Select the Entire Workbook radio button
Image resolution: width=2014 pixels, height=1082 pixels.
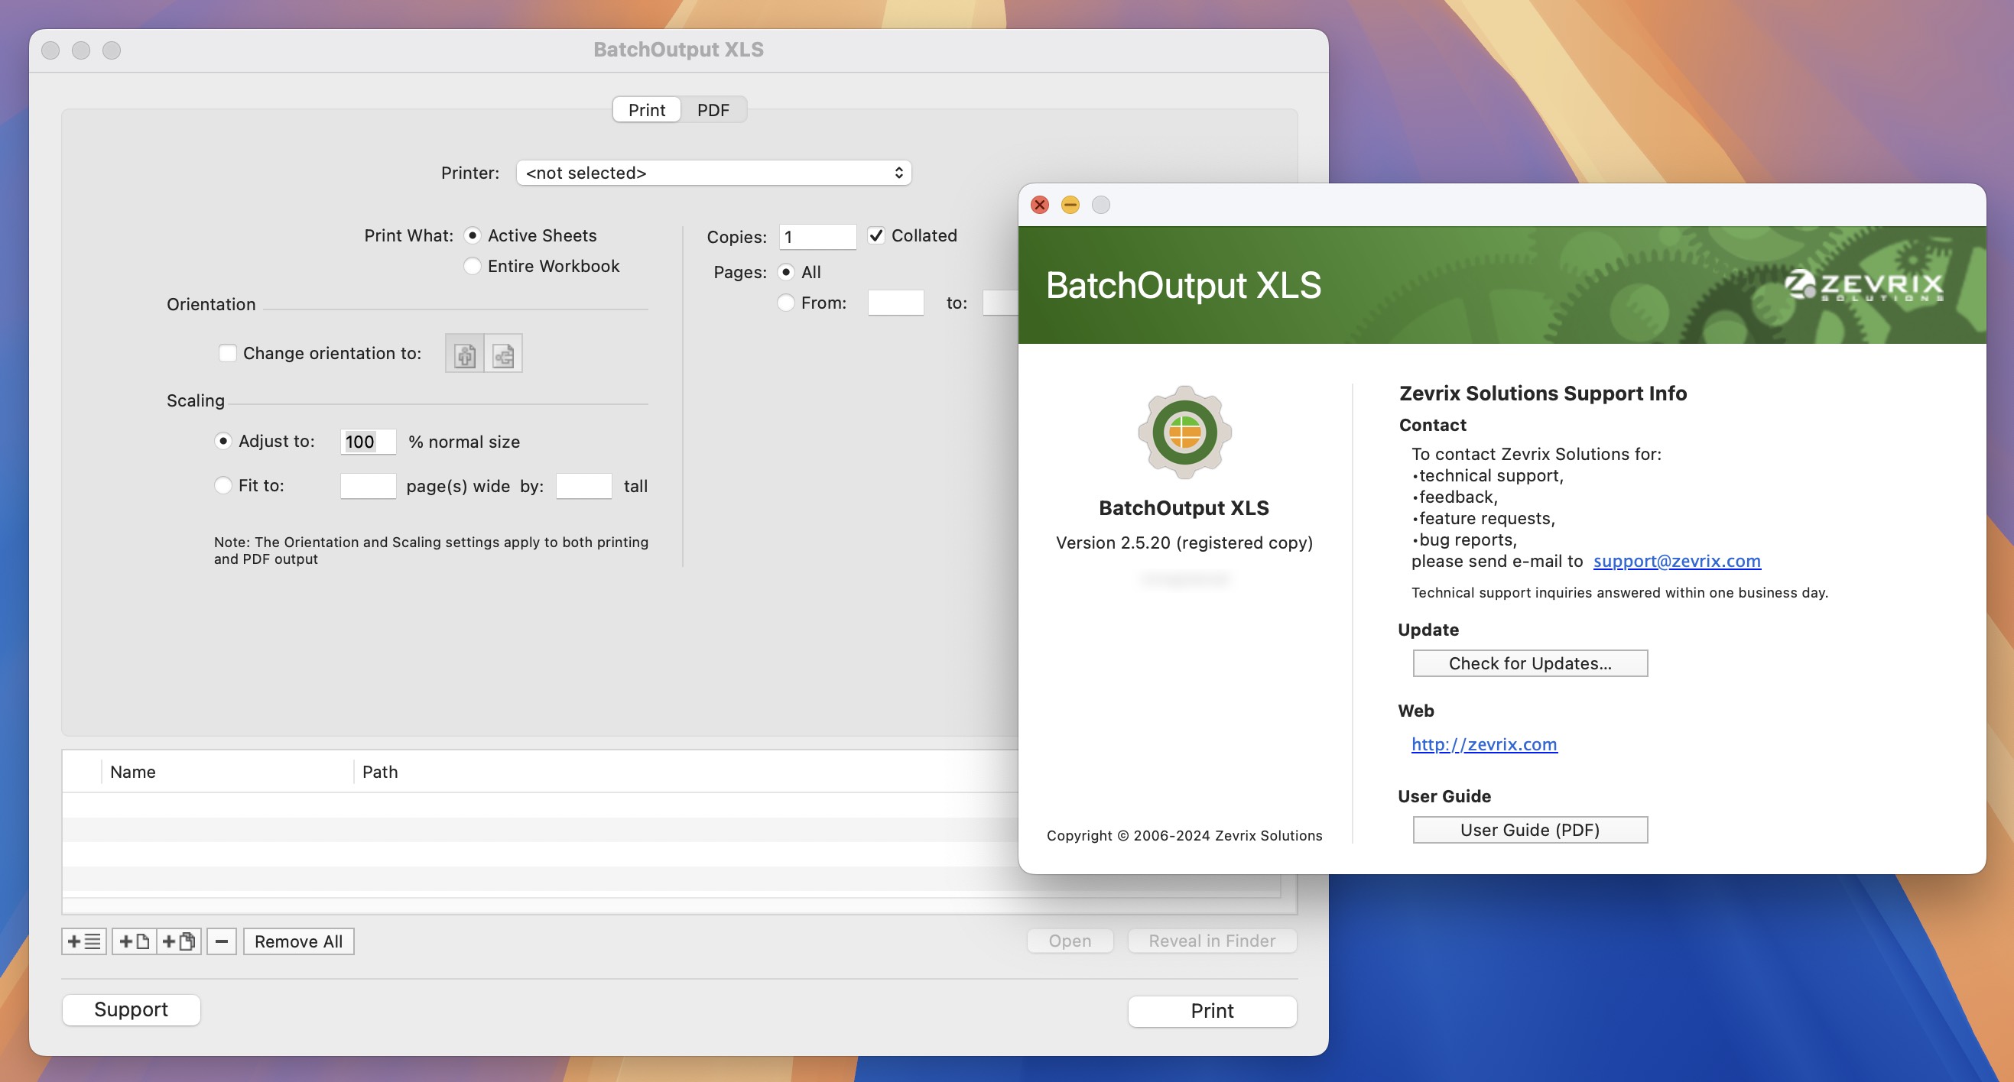click(473, 265)
